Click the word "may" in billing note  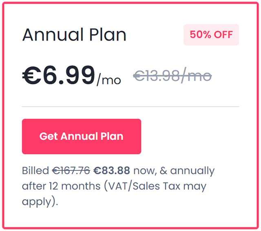[x=195, y=186]
